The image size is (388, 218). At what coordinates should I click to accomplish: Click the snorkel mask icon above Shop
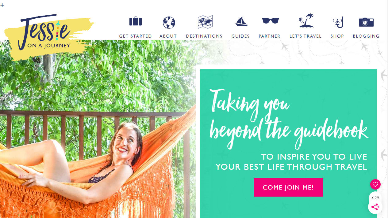[x=338, y=22]
